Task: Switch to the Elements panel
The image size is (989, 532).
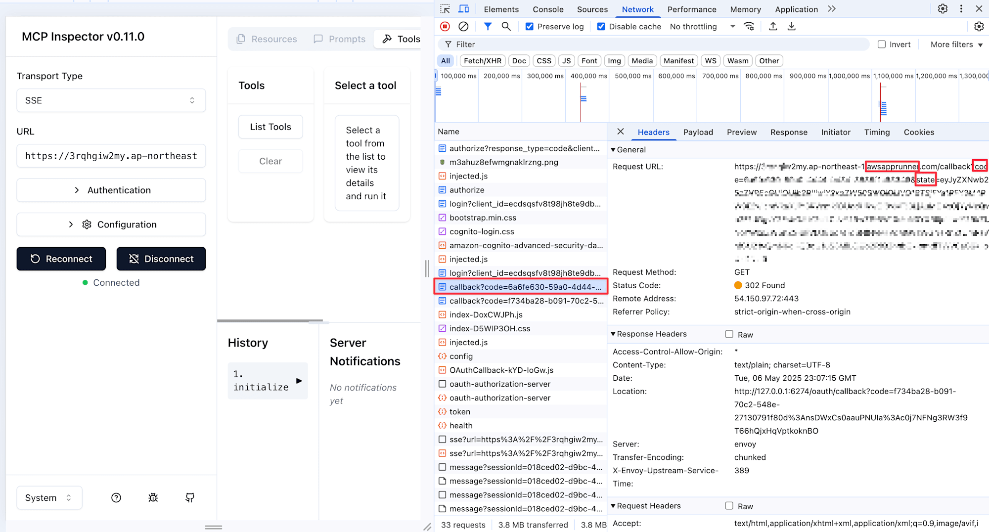Action: (501, 9)
